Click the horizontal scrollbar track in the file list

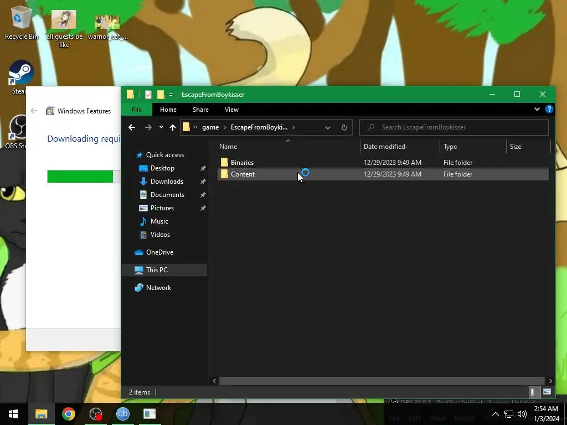382,381
